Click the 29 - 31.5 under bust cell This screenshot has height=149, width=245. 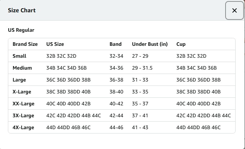click(x=142, y=68)
